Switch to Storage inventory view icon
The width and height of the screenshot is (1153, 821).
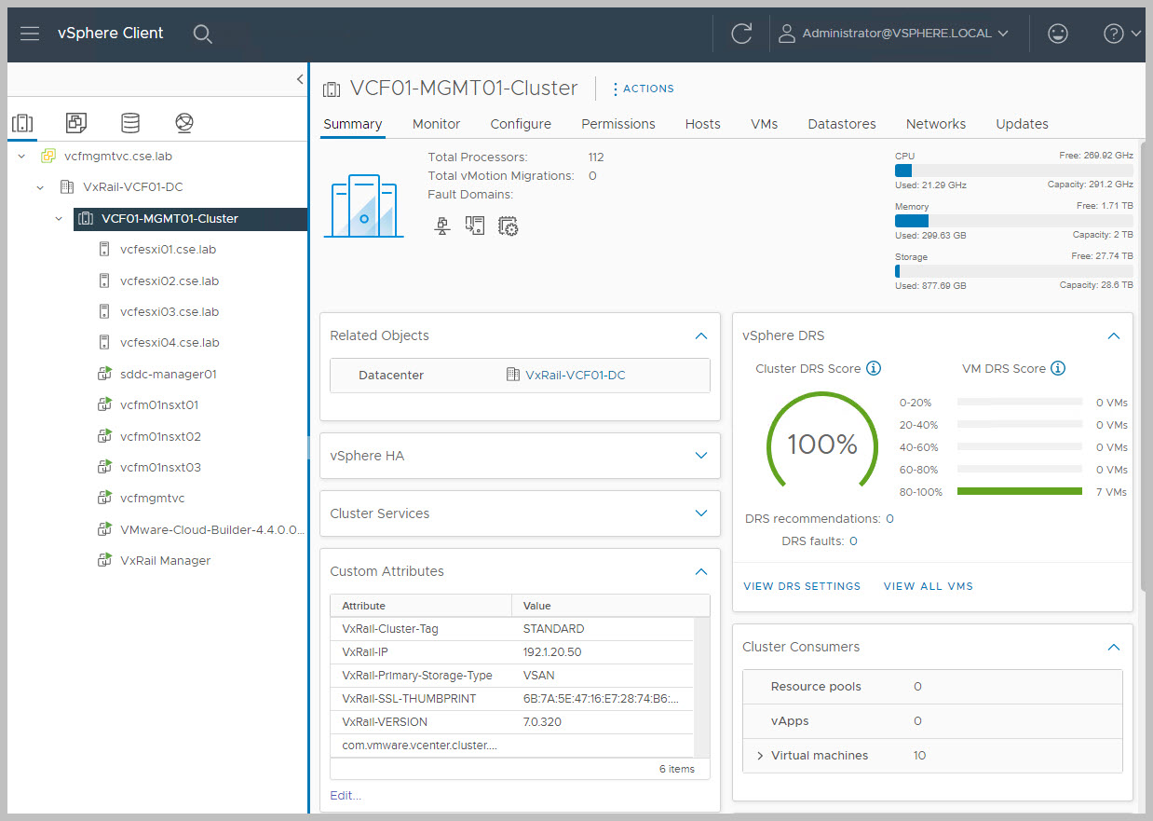130,123
